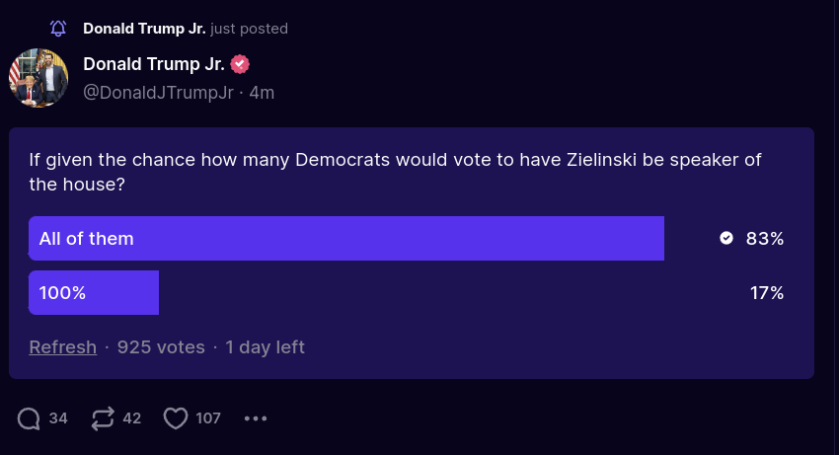This screenshot has height=455, width=839.
Task: Click the 34 replies count
Action: pos(58,418)
